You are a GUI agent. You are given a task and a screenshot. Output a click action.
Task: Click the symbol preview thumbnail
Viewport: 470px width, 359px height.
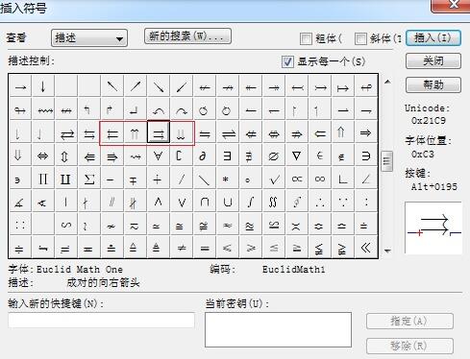tap(433, 227)
